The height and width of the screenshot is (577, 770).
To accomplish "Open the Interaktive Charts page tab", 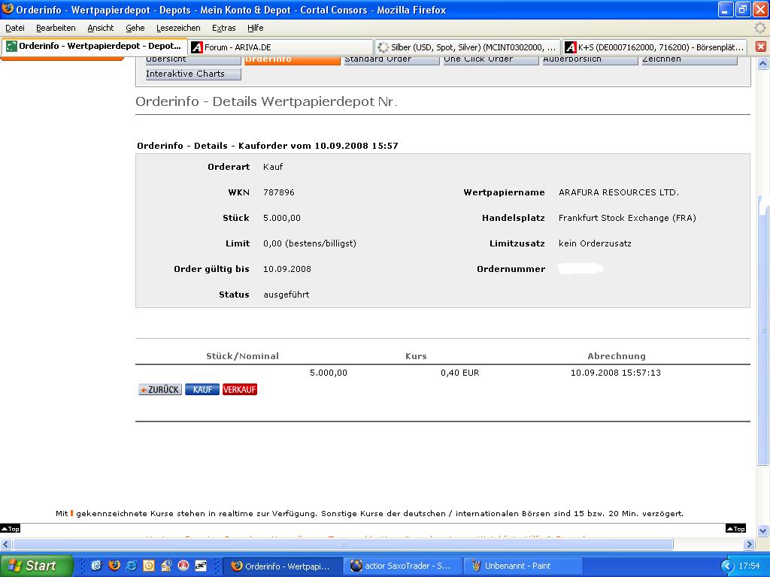I will (x=193, y=74).
